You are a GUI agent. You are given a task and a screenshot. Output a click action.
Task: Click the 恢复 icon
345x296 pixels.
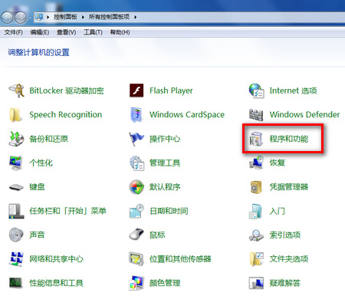coord(256,163)
